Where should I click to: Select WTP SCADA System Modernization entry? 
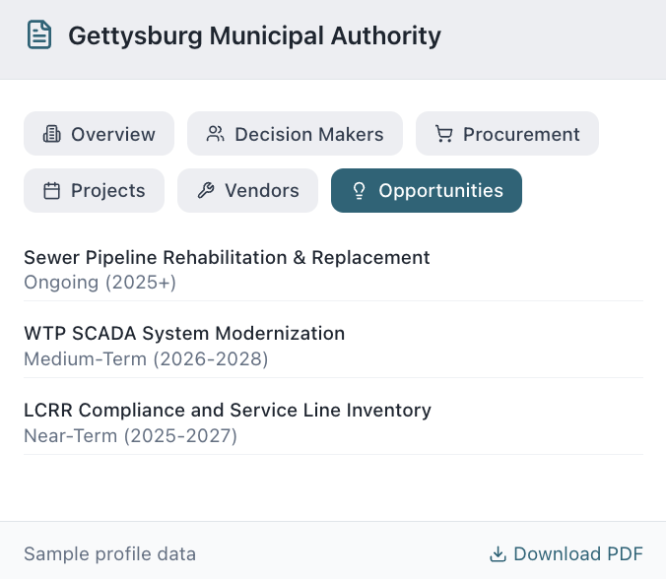(184, 334)
